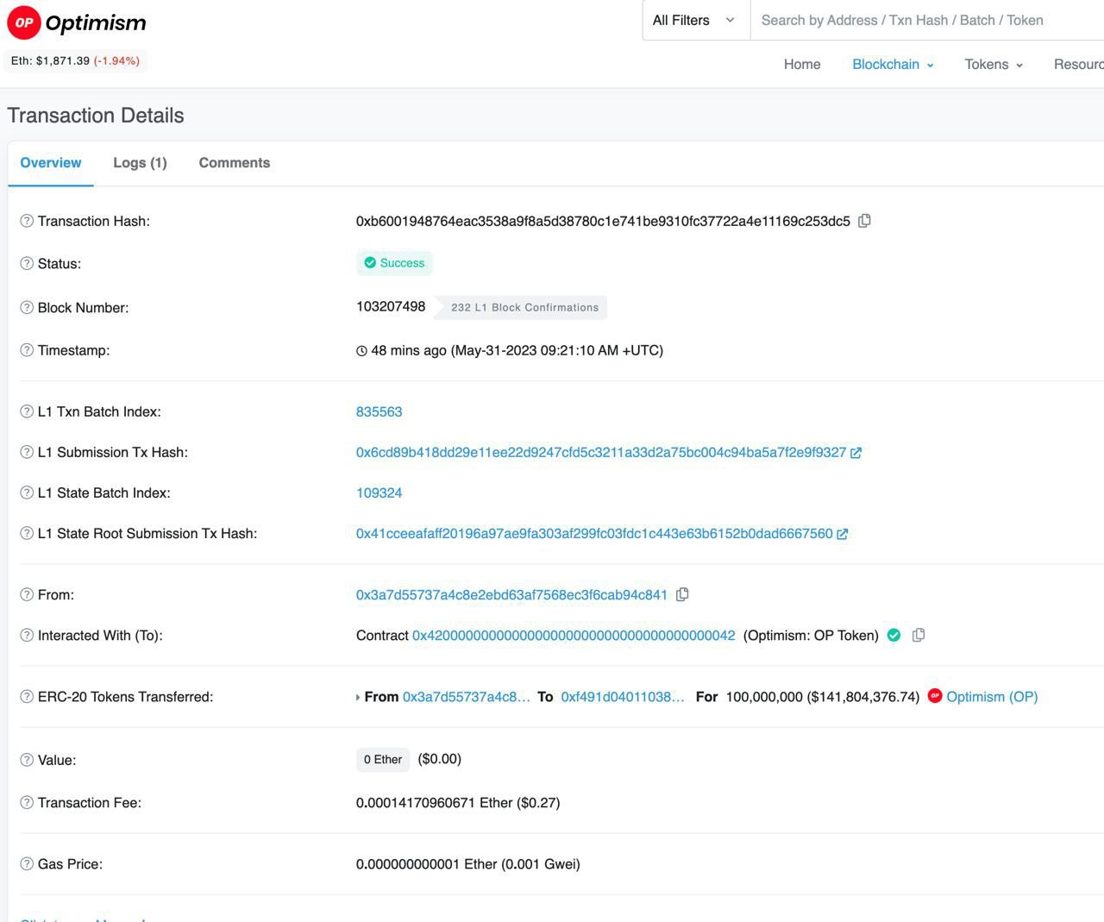
Task: Click help icon next to Block Number
Action: (x=27, y=307)
